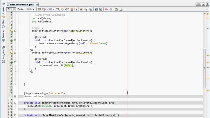This screenshot has width=210, height=118.
Task: Collapse clearBtnActionPerformed method fold
Action: click(x=15, y=115)
